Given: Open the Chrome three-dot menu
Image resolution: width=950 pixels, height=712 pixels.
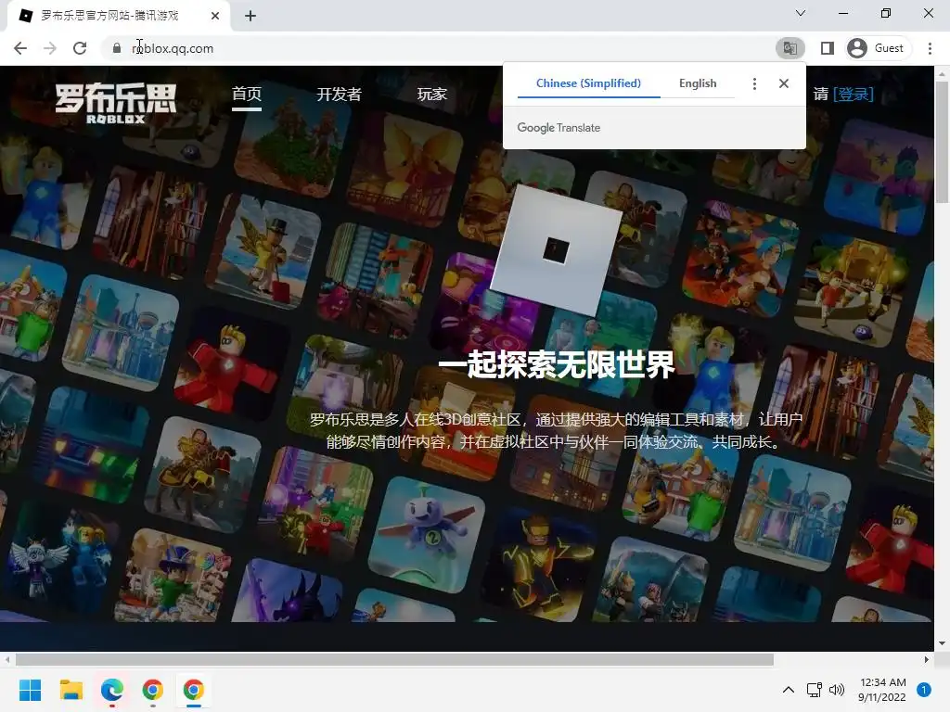Looking at the screenshot, I should coord(930,48).
